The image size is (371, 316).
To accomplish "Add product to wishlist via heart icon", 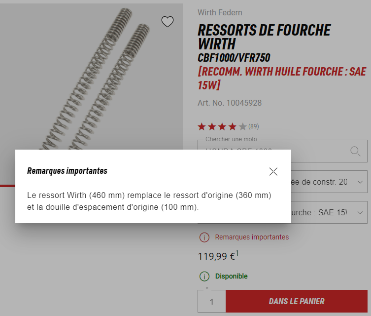I will (x=168, y=22).
